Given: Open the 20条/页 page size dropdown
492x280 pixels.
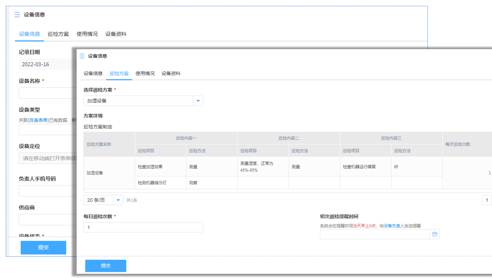Looking at the screenshot, I should 118,200.
